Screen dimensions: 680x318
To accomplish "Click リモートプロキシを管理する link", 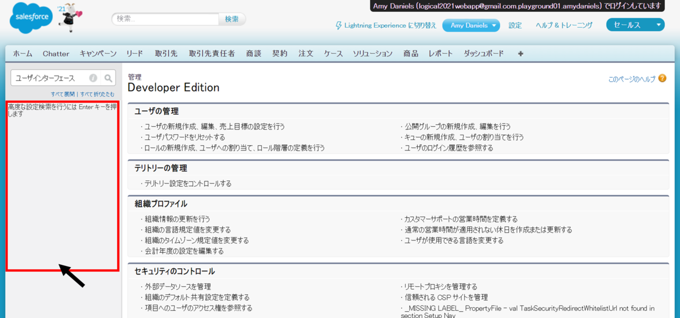I will (x=441, y=287).
